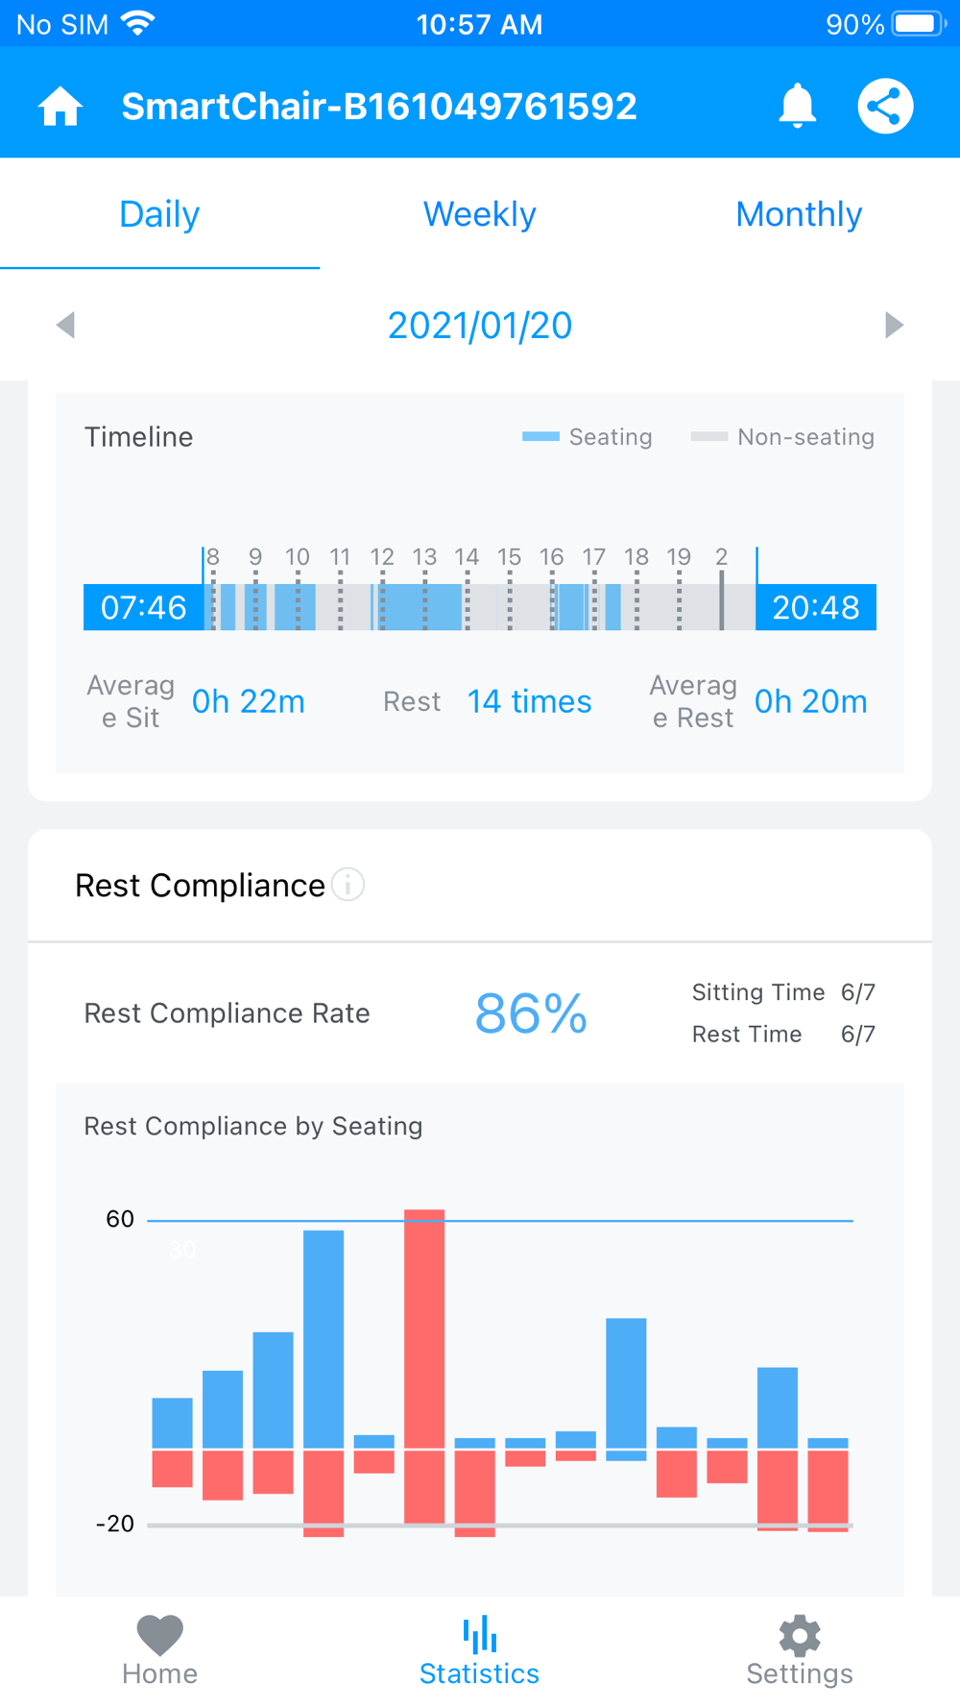
Task: Tap the 86% compliance rate value
Action: (x=531, y=1013)
